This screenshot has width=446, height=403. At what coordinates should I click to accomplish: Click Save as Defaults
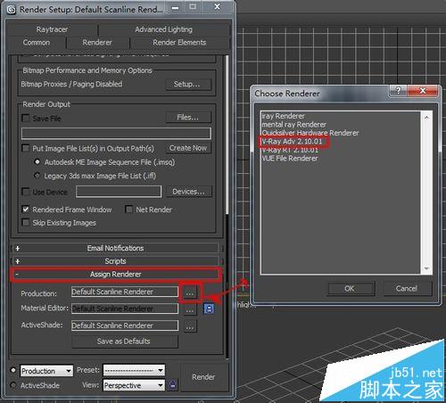125,341
